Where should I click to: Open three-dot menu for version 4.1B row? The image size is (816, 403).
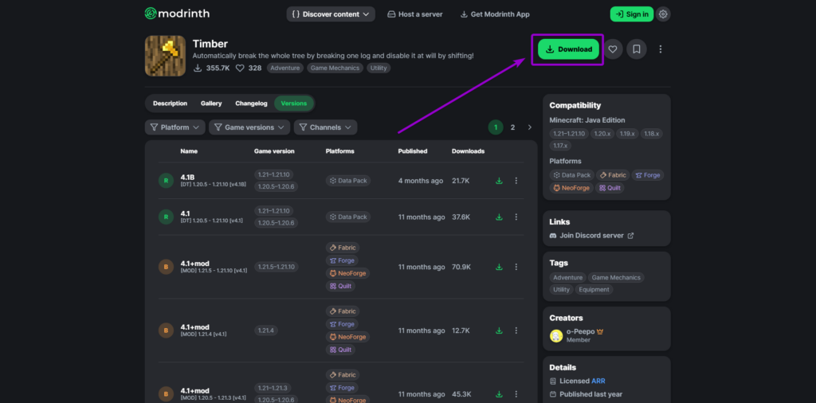click(516, 181)
